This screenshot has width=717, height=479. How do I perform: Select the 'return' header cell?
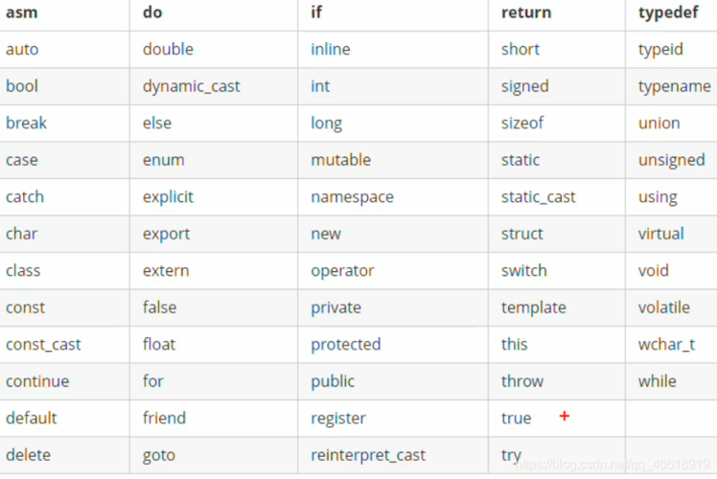click(x=557, y=12)
